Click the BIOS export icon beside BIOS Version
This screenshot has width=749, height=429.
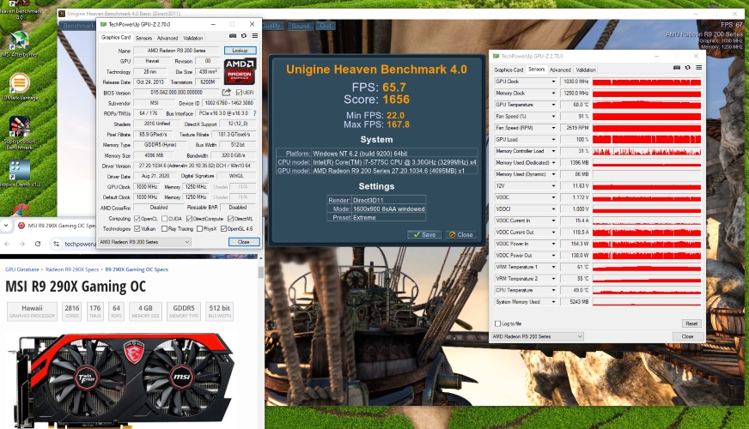click(227, 92)
